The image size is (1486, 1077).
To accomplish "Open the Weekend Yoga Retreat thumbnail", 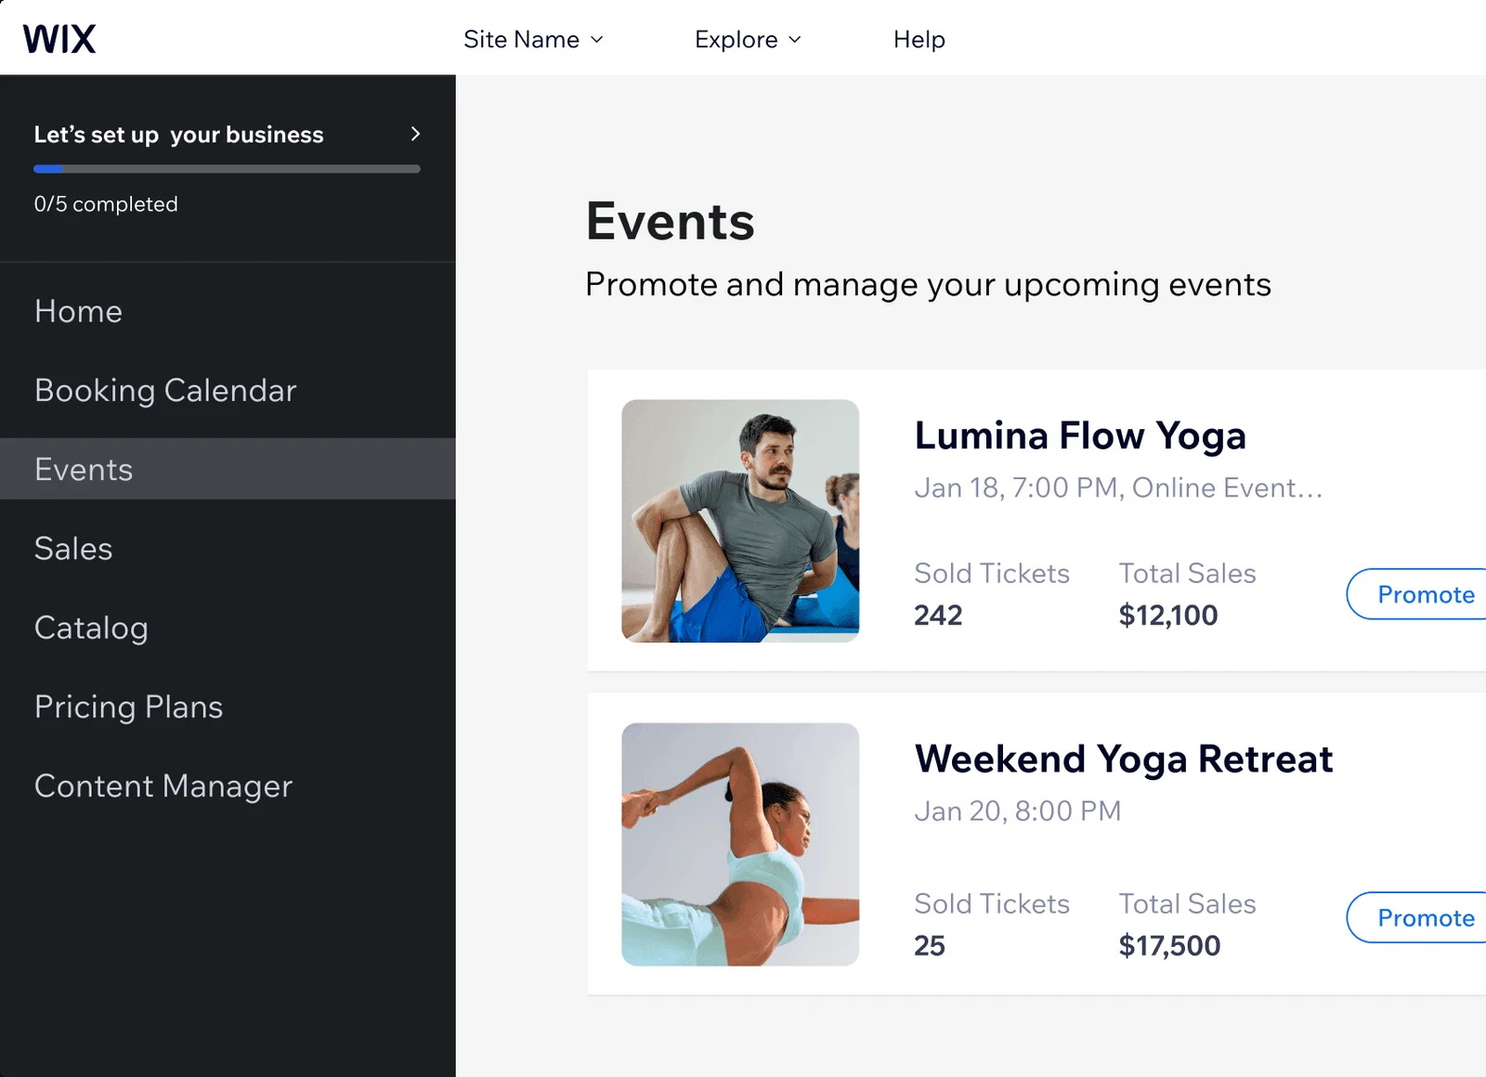I will tap(740, 844).
